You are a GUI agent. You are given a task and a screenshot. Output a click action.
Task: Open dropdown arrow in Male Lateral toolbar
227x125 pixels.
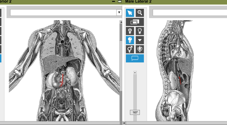click(140, 40)
